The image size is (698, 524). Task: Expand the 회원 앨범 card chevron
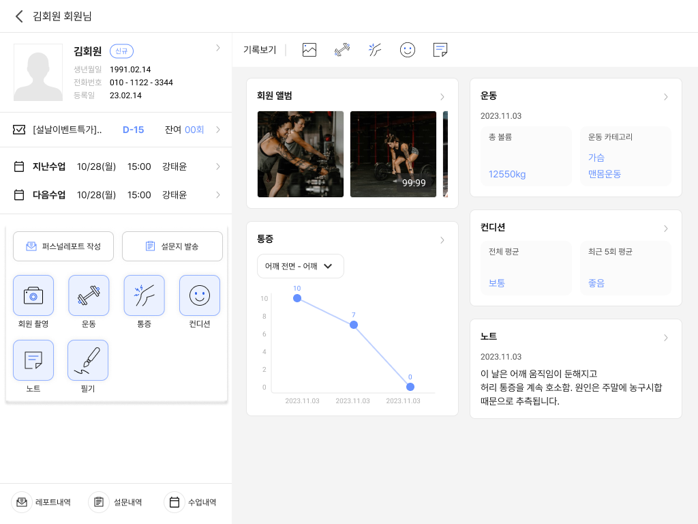(x=442, y=97)
